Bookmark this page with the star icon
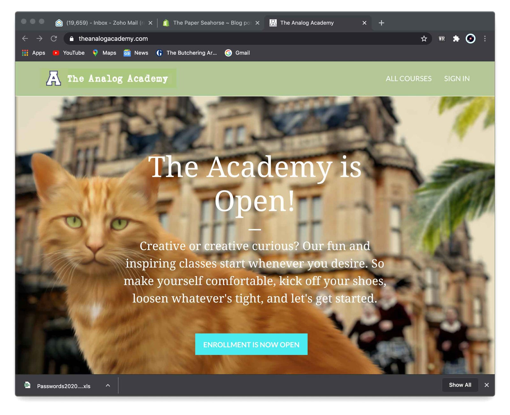The height and width of the screenshot is (415, 510). [424, 39]
